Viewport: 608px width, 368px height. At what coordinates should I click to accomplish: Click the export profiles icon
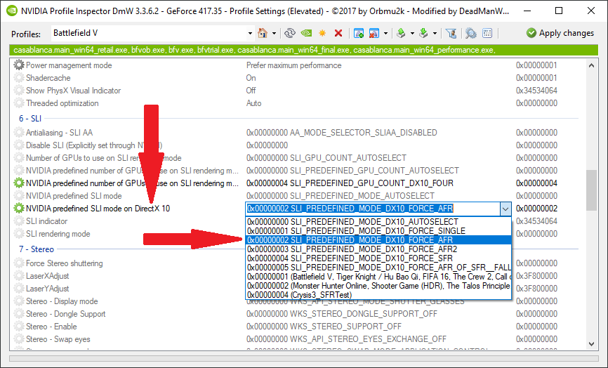click(x=401, y=33)
